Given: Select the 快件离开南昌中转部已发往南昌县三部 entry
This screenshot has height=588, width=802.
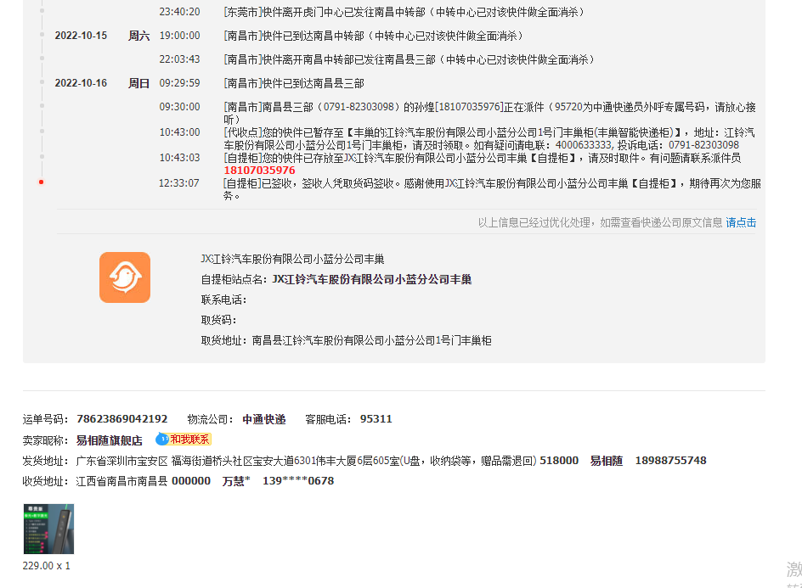Looking at the screenshot, I should pyautogui.click(x=409, y=59).
